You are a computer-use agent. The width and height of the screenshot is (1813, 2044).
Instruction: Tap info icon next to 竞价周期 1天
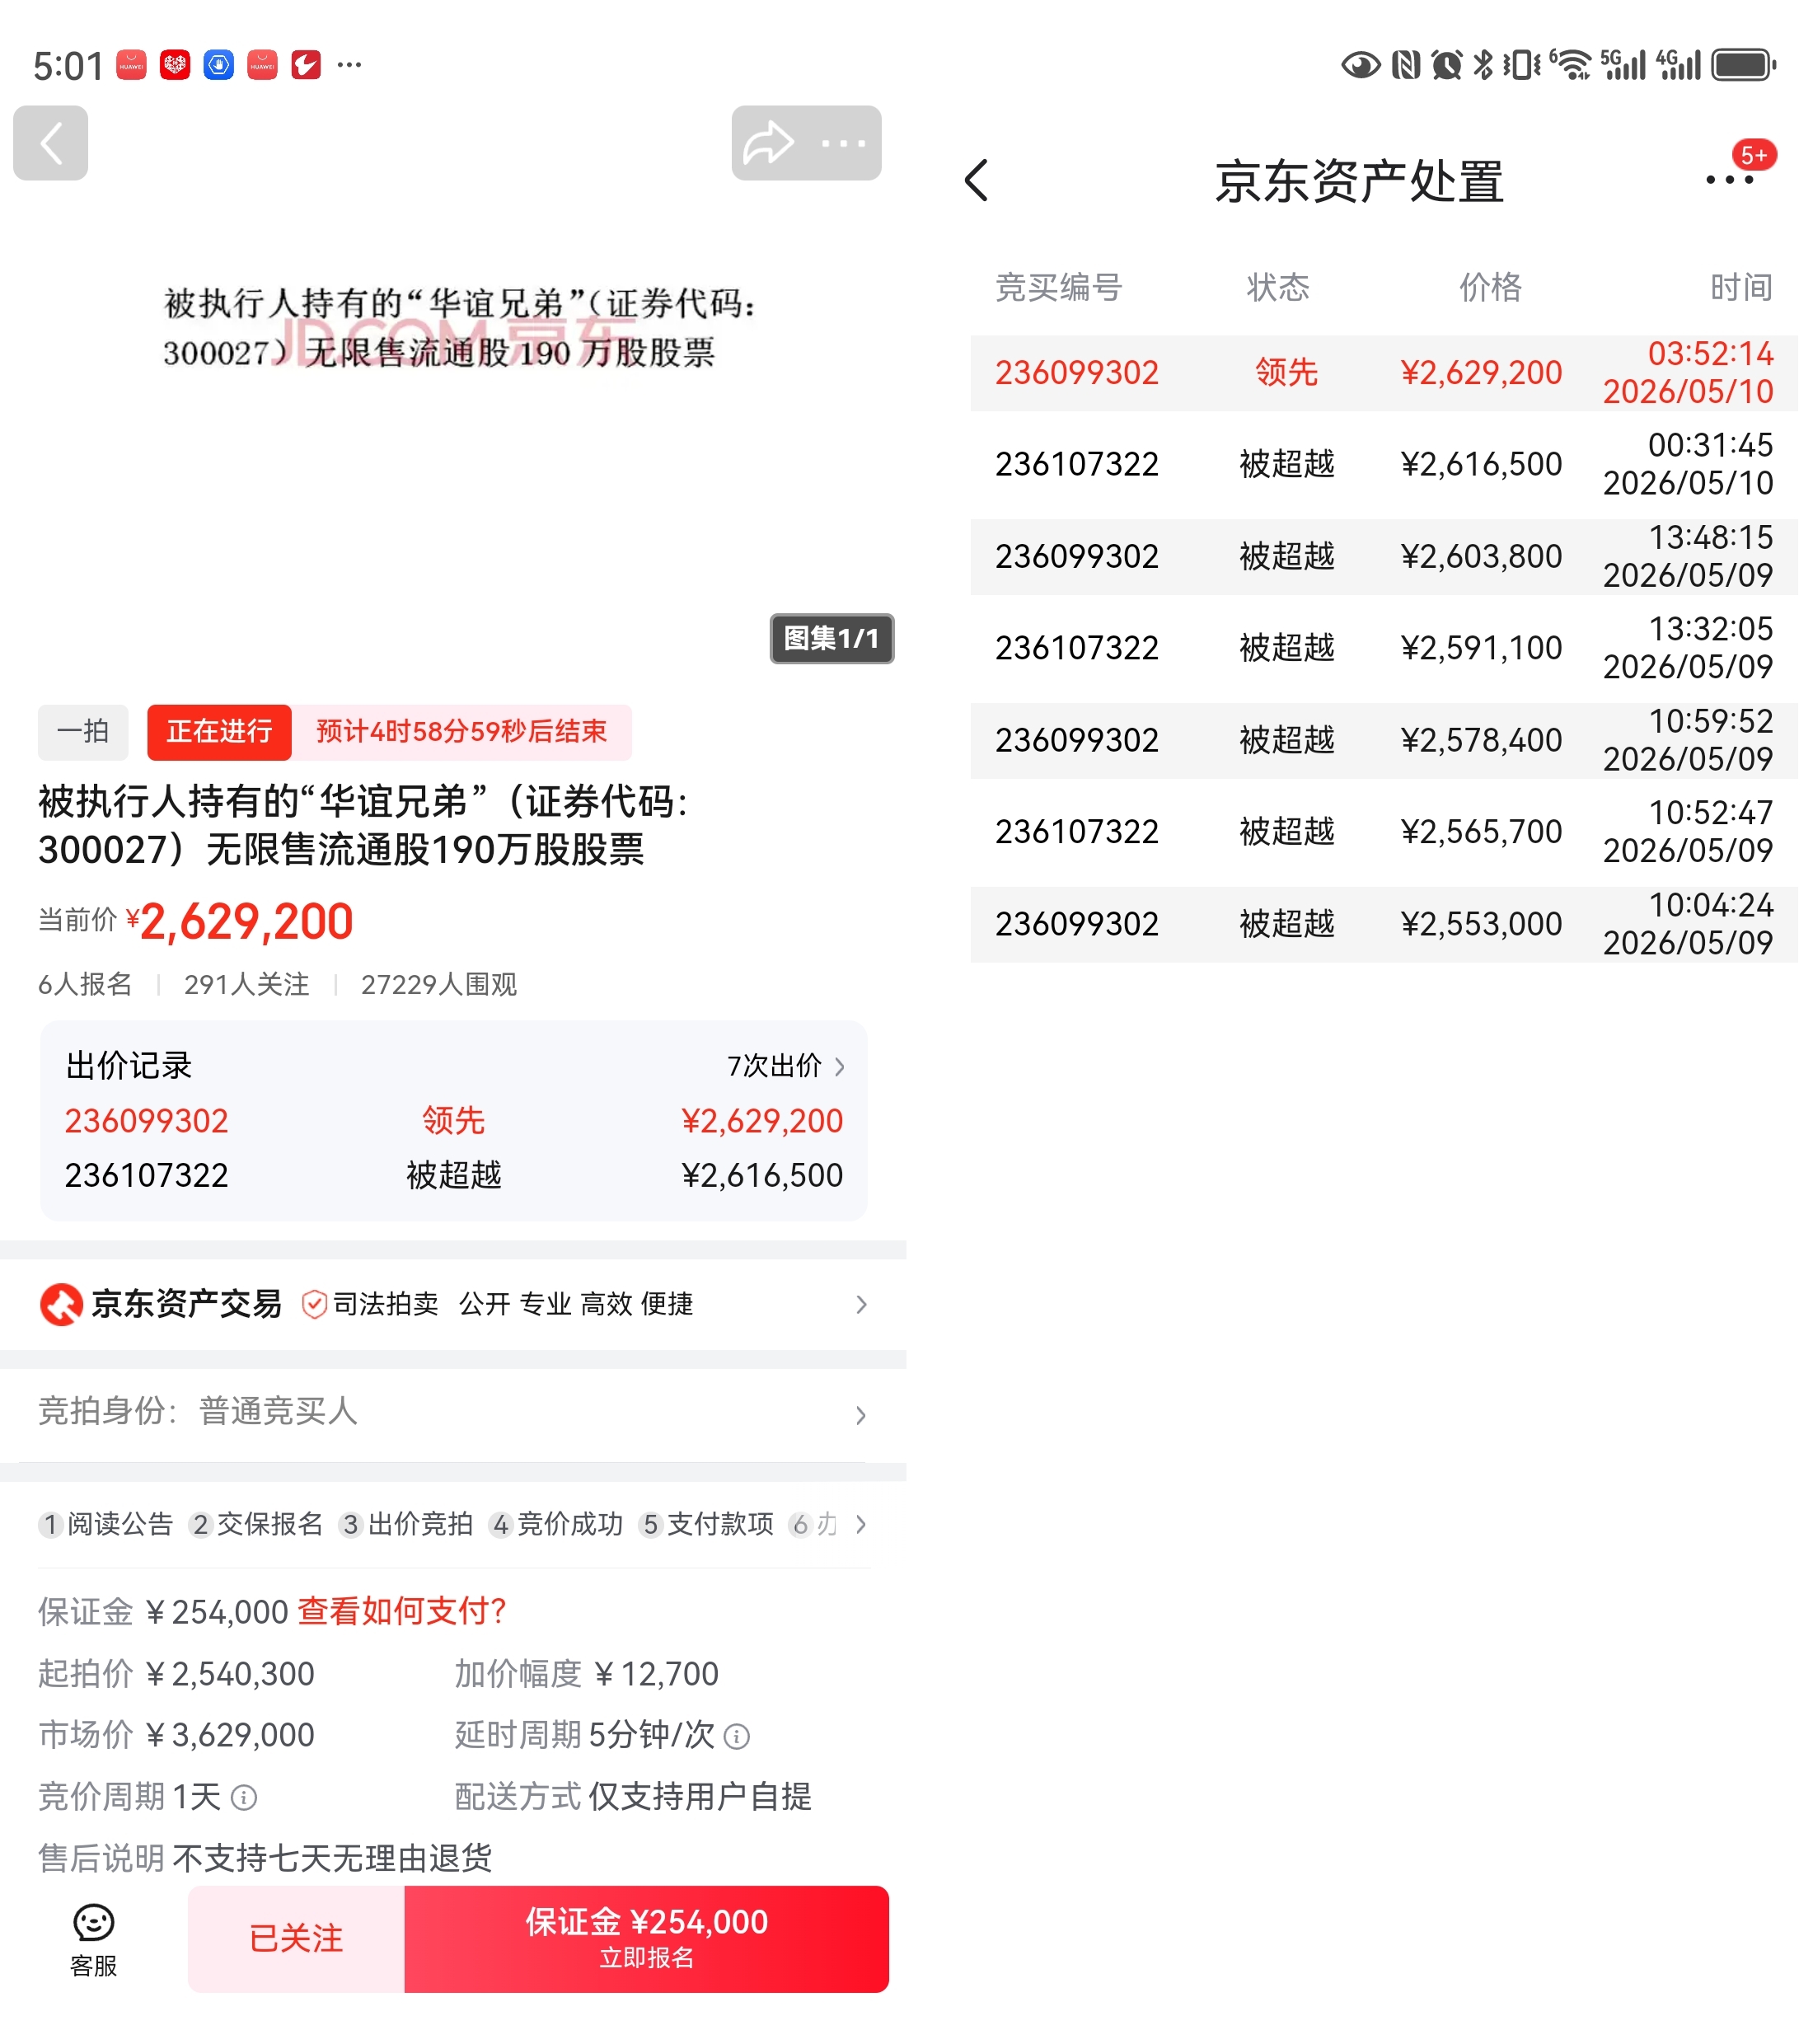tap(244, 1798)
